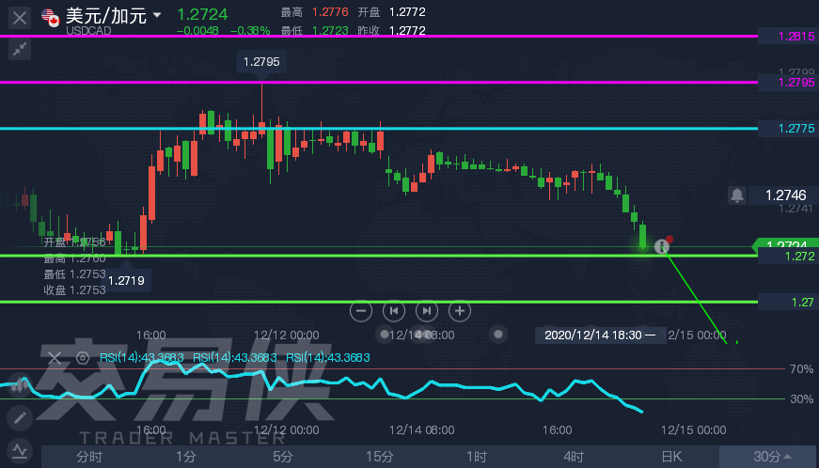The height and width of the screenshot is (468, 819).
Task: Switch to the 日K timeframe tab
Action: (x=671, y=457)
